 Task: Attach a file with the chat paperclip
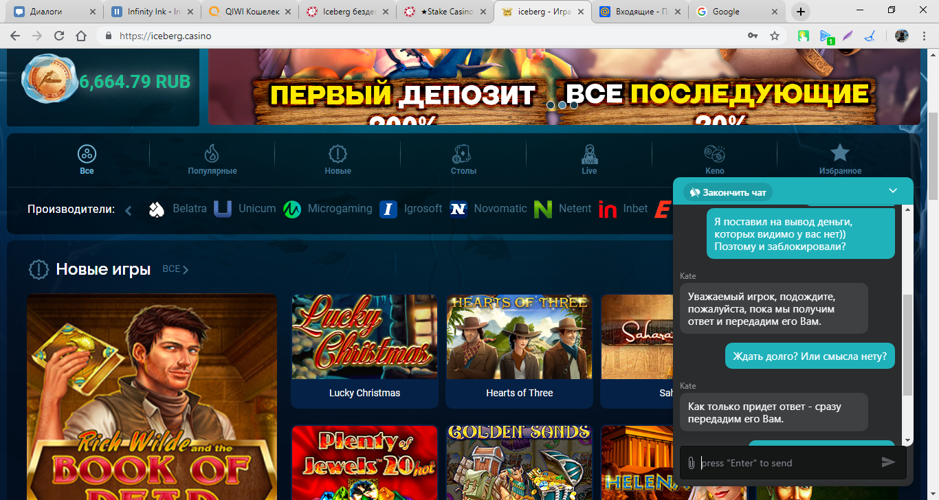692,463
